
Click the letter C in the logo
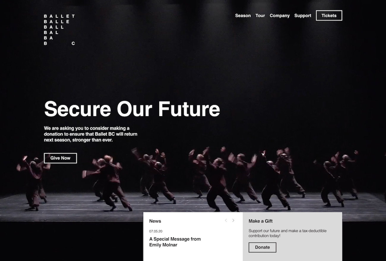point(73,44)
